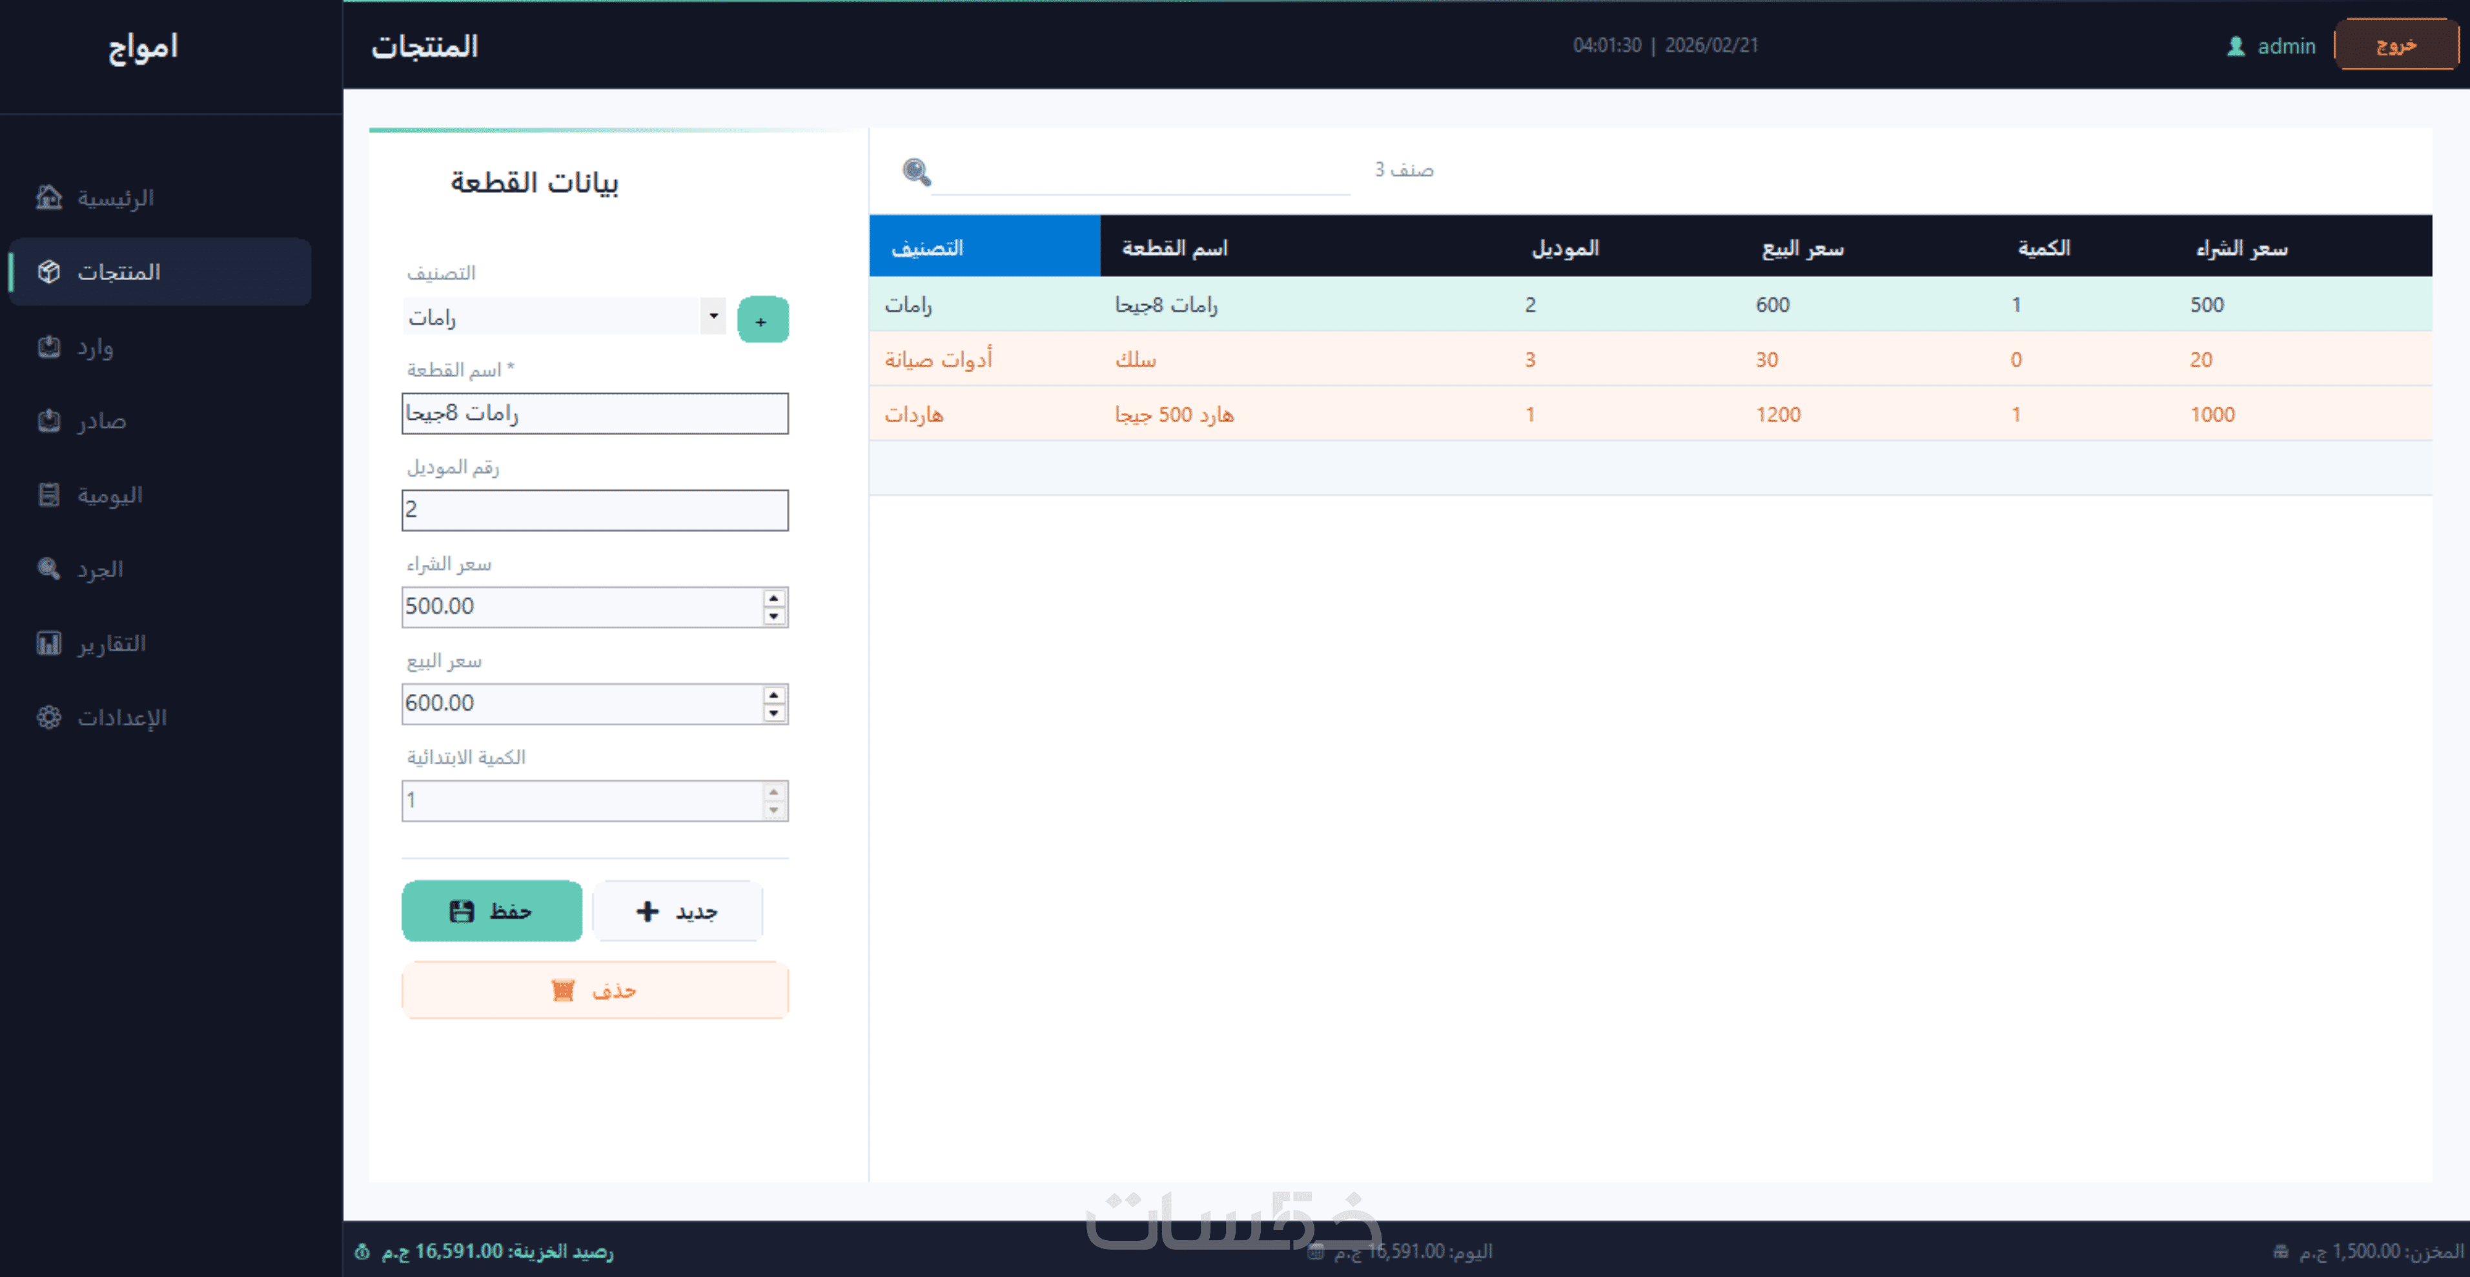Decrease the سعر البيع sale price

tap(773, 713)
